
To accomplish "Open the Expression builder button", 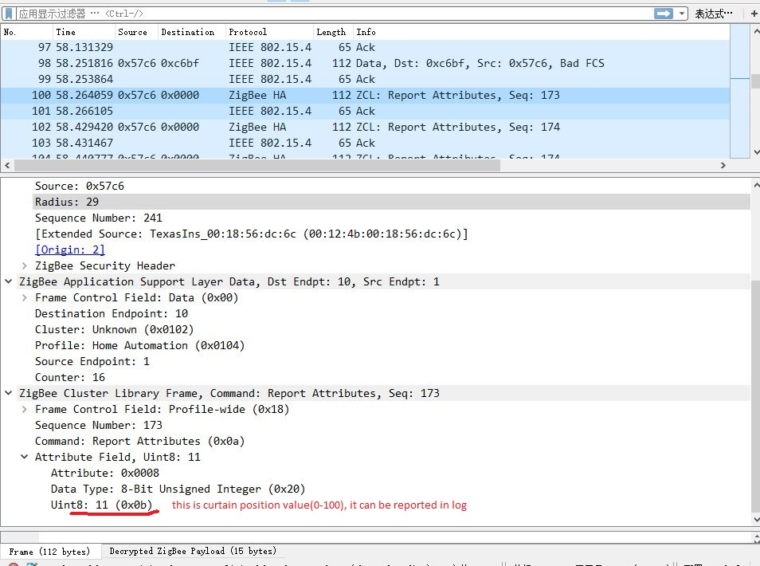I will (x=711, y=13).
